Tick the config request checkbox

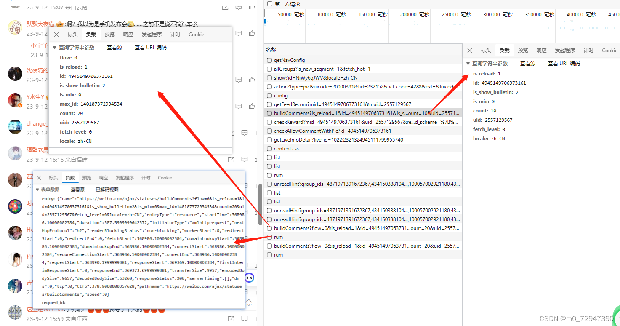269,96
